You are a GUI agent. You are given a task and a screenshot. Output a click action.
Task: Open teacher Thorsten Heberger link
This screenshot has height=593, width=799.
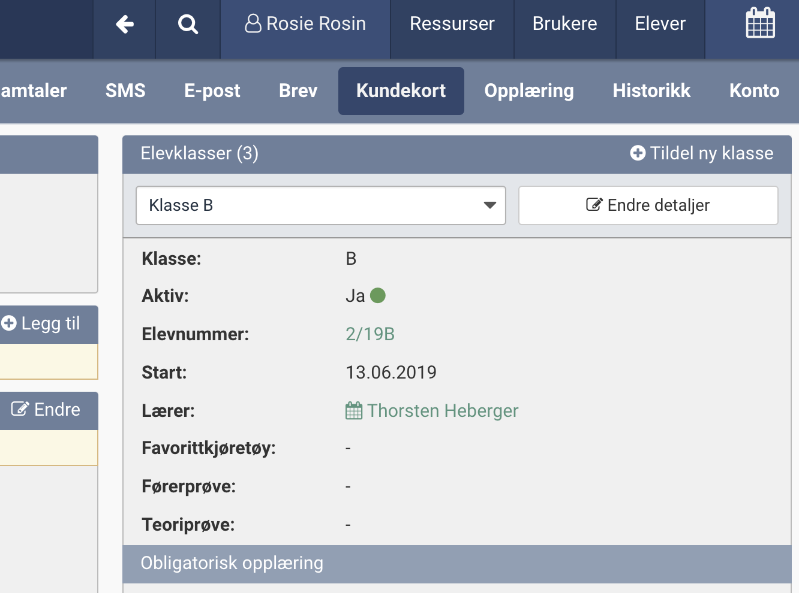[x=432, y=411]
